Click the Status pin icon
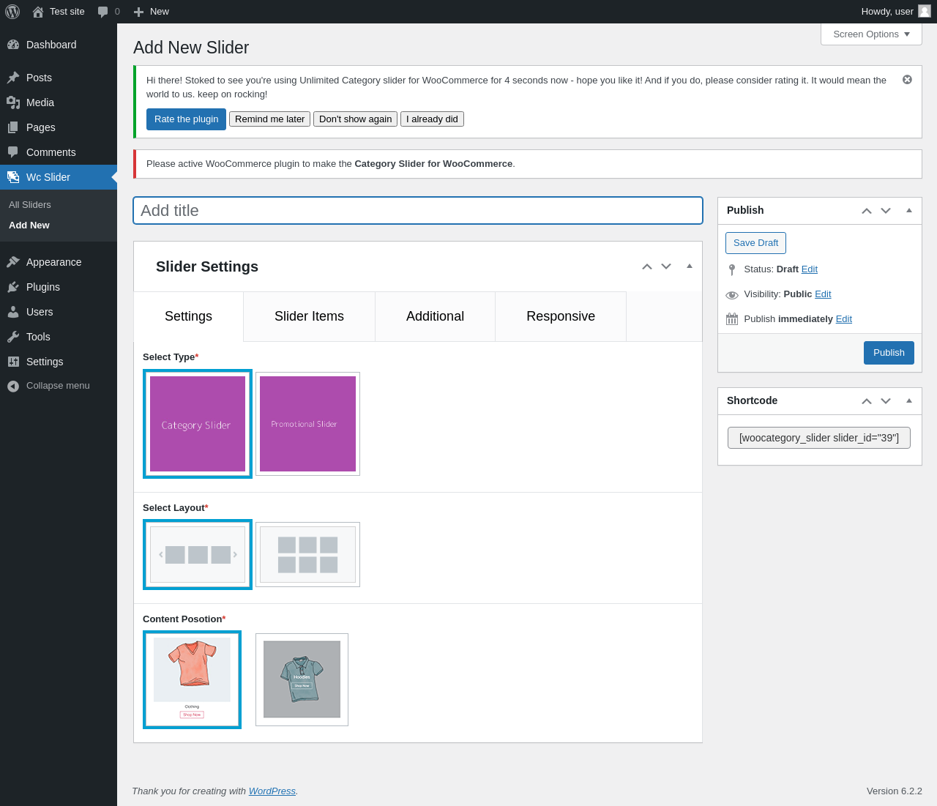This screenshot has width=937, height=806. tap(732, 269)
